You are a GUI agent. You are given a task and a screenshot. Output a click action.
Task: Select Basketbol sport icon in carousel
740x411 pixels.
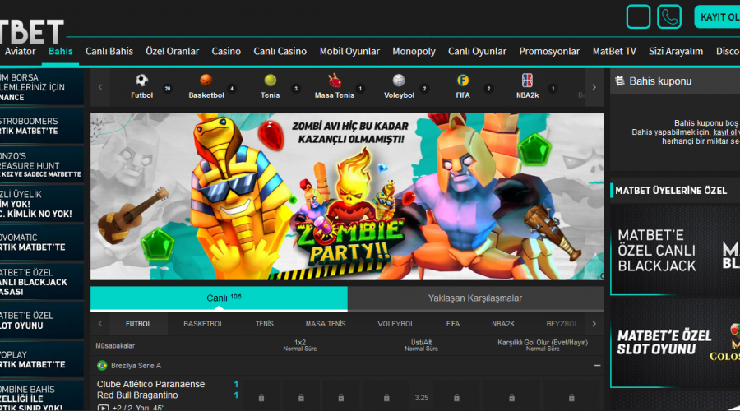(x=206, y=81)
